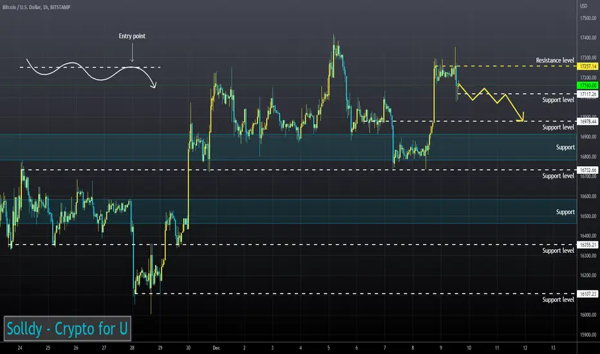Click date 13 on the time axis
This screenshot has width=600, height=354.
pos(553,348)
